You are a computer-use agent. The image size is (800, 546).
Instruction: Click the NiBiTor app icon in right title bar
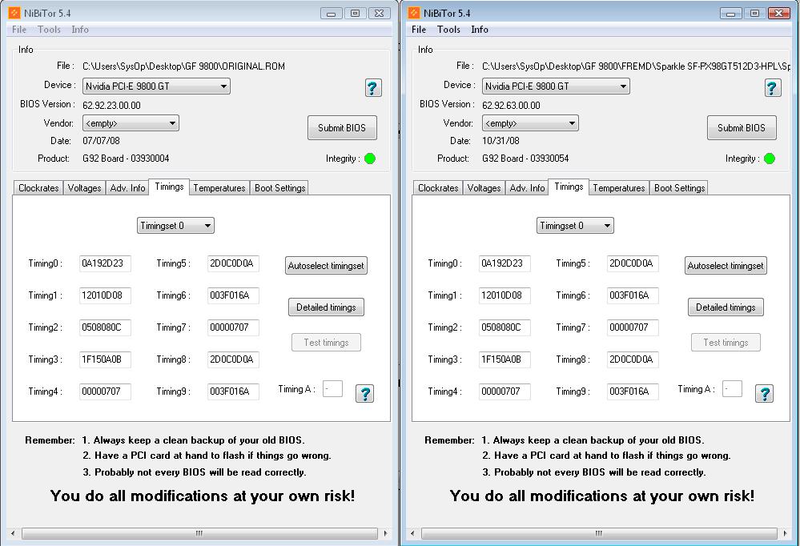(414, 13)
